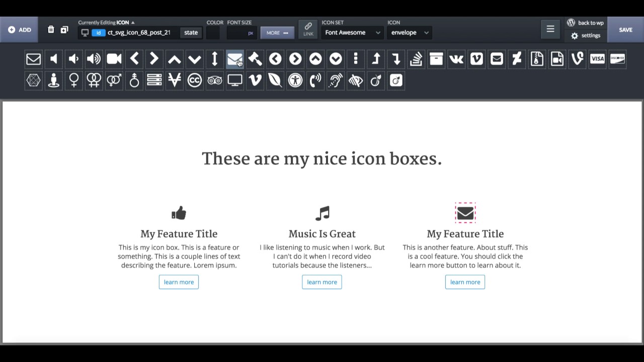644x362 pixels.
Task: Select the VK logo icon
Action: (x=456, y=59)
